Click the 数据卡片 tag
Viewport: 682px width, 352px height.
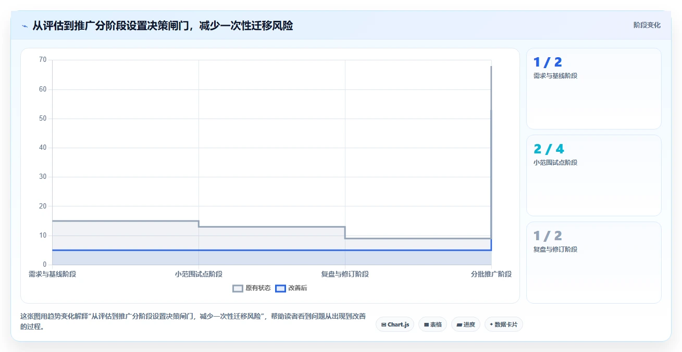click(503, 324)
